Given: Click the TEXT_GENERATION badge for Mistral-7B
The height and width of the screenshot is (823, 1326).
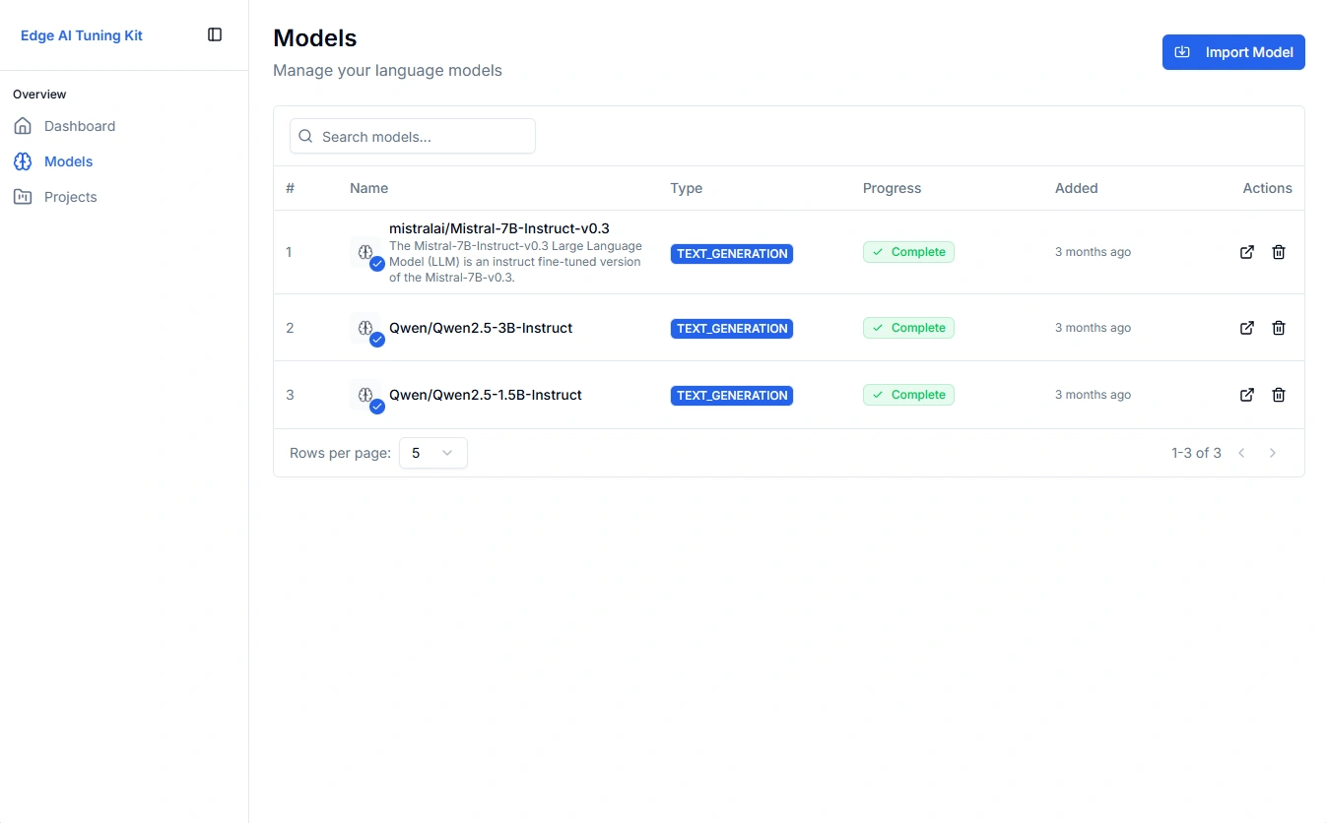Looking at the screenshot, I should click(731, 253).
